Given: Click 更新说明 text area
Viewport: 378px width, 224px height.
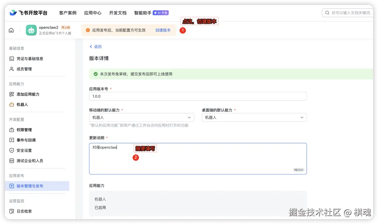Looking at the screenshot, I should [198, 159].
